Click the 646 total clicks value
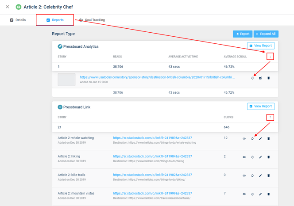 click(x=227, y=127)
